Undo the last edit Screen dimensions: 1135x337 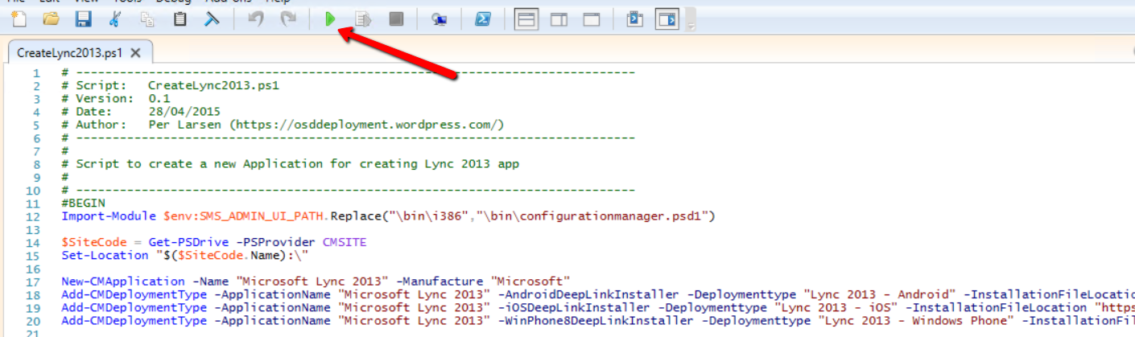pos(256,19)
